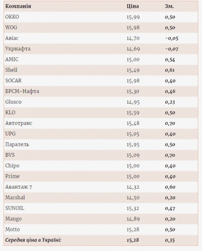Select the WOG company name
The width and height of the screenshot is (202, 251).
11,28
